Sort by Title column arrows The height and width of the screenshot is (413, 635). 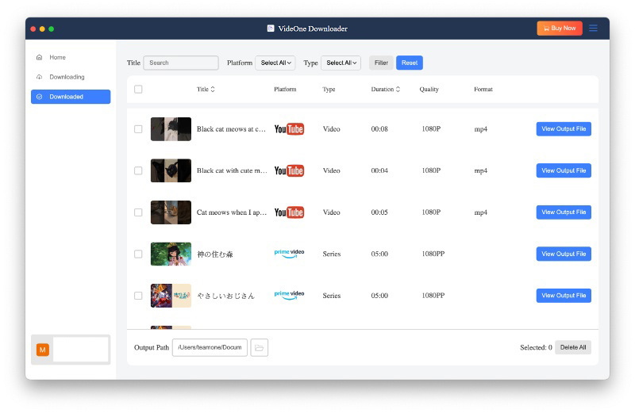click(x=213, y=90)
